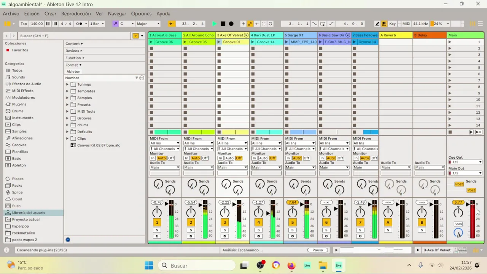Launch the MMP_EP5_140 clip on Surge XT
Image resolution: width=487 pixels, height=274 pixels.
(286, 42)
